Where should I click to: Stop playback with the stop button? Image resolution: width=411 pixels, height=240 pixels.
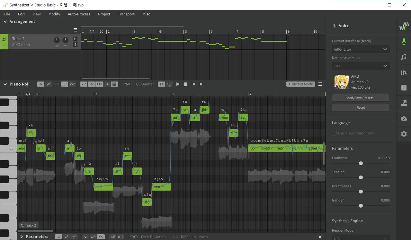tap(186, 84)
